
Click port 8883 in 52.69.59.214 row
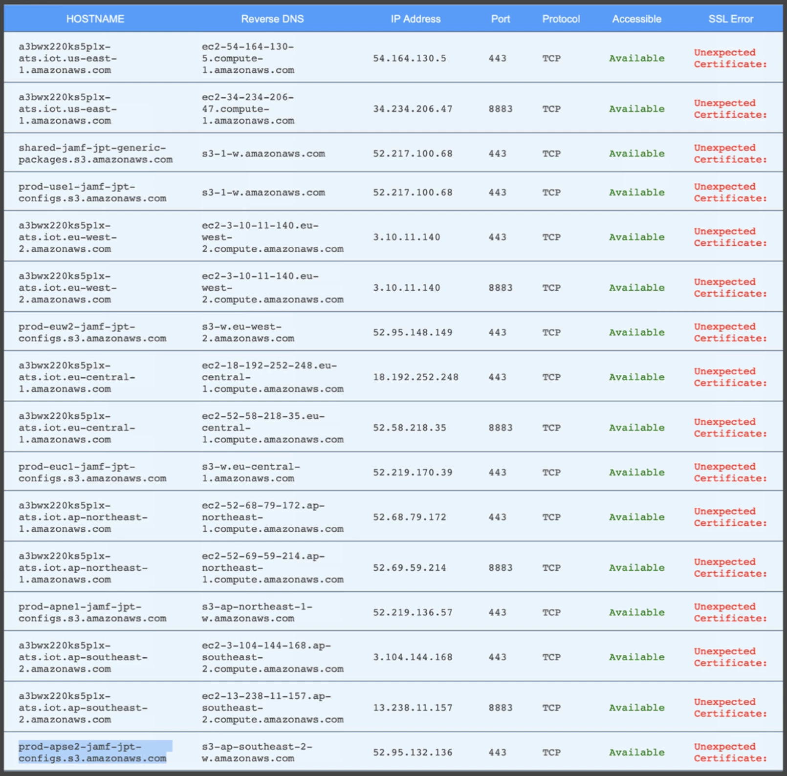(501, 568)
